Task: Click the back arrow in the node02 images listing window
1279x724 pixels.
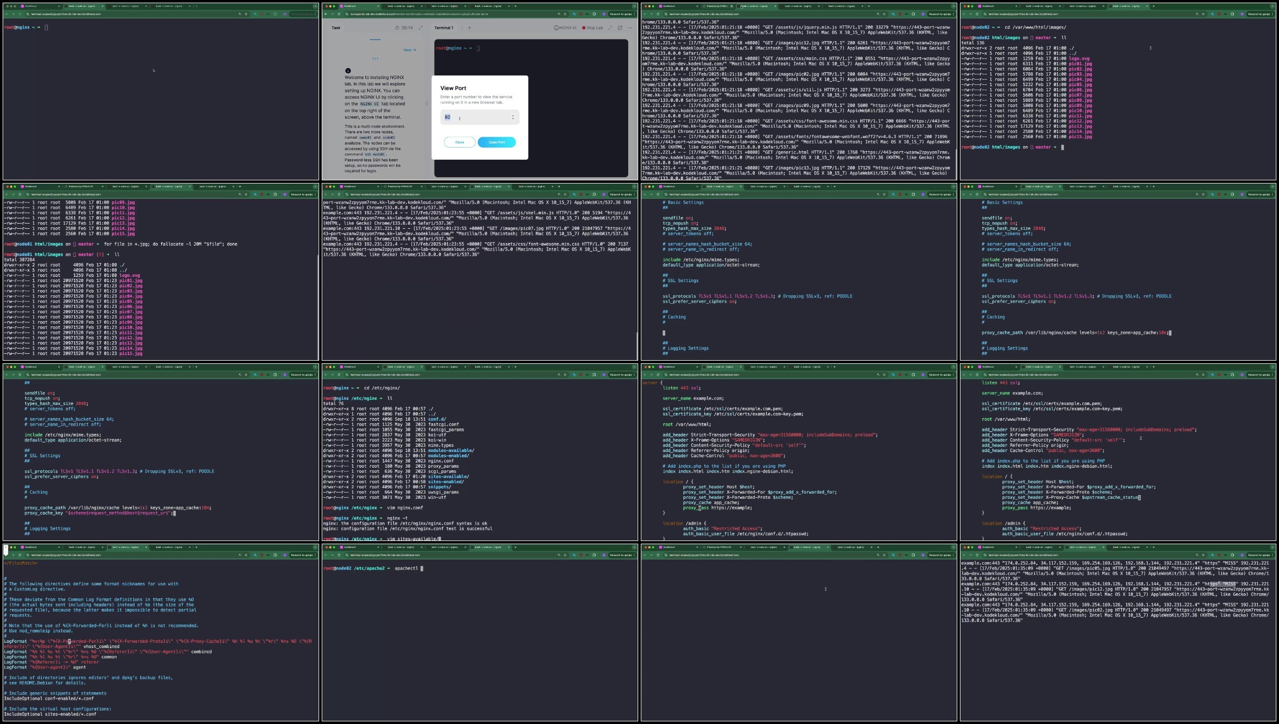Action: pos(964,14)
